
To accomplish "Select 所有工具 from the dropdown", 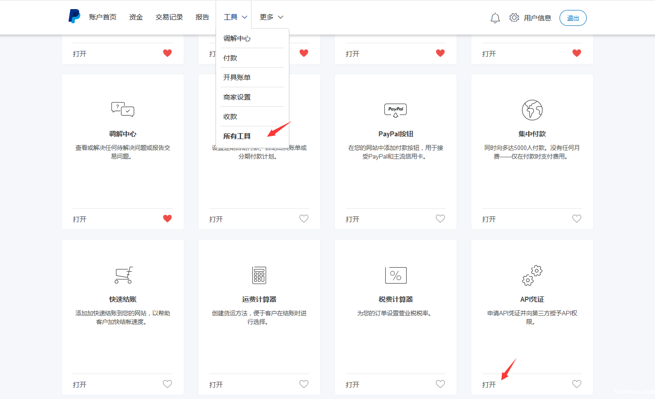I will tap(237, 136).
